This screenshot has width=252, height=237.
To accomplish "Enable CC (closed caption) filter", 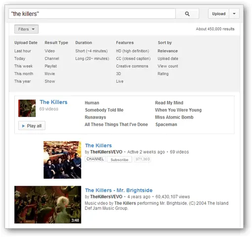I will [x=133, y=59].
